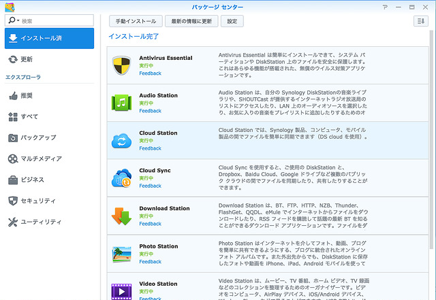Minimize the Package Center window
Screen dimensions: 436x300
(x=399, y=7)
